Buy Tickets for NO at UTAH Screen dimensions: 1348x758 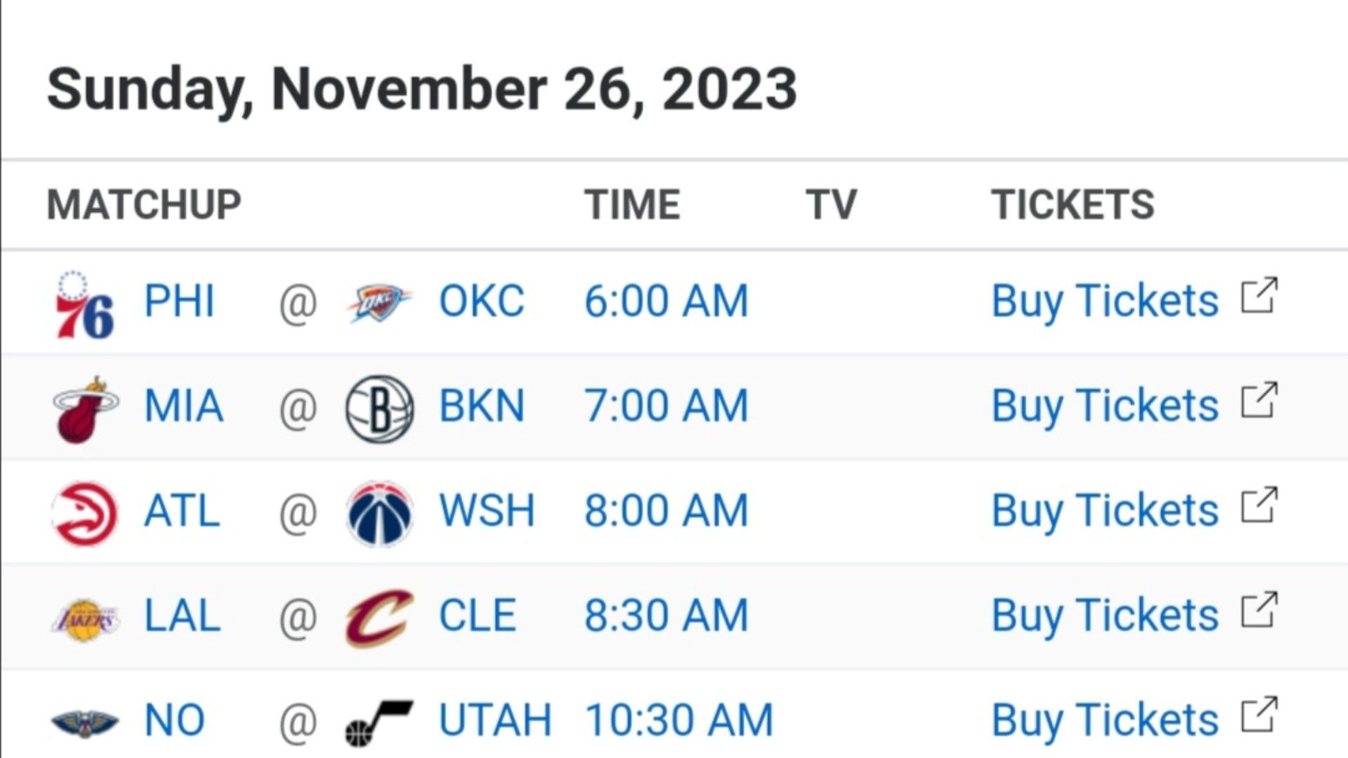1104,720
